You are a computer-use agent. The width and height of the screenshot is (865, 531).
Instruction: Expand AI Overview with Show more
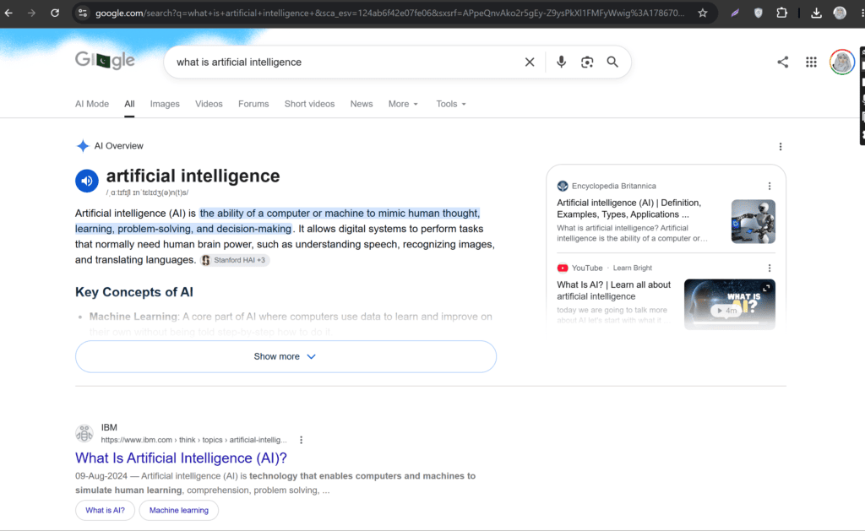point(286,356)
